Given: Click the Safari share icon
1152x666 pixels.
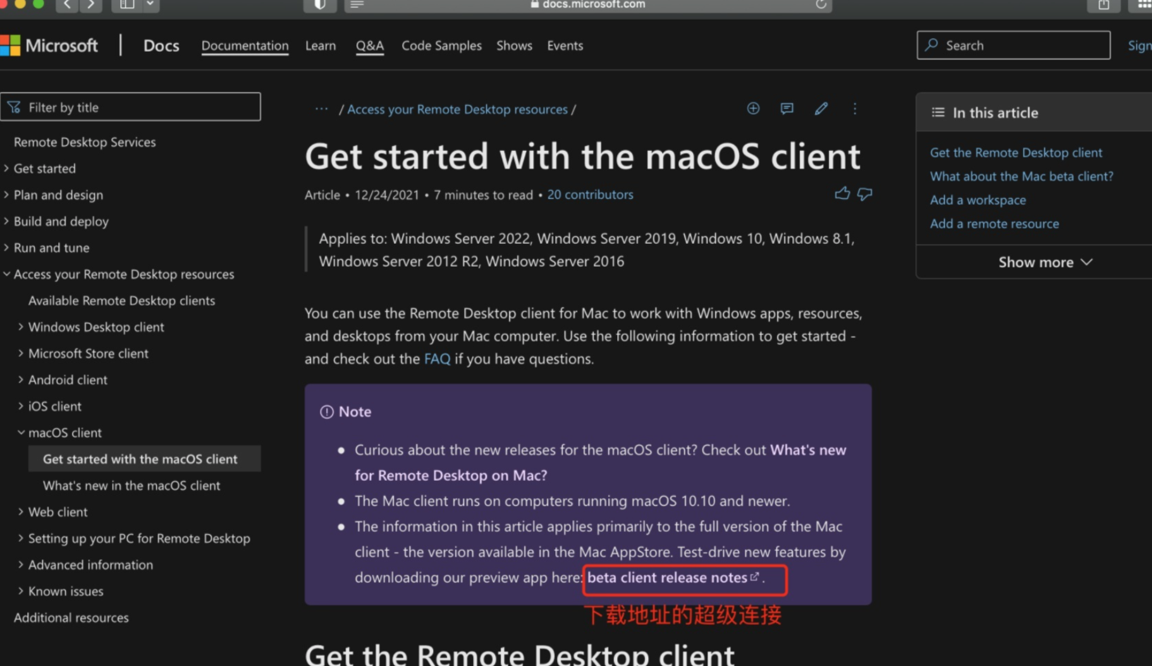Looking at the screenshot, I should [x=1104, y=4].
